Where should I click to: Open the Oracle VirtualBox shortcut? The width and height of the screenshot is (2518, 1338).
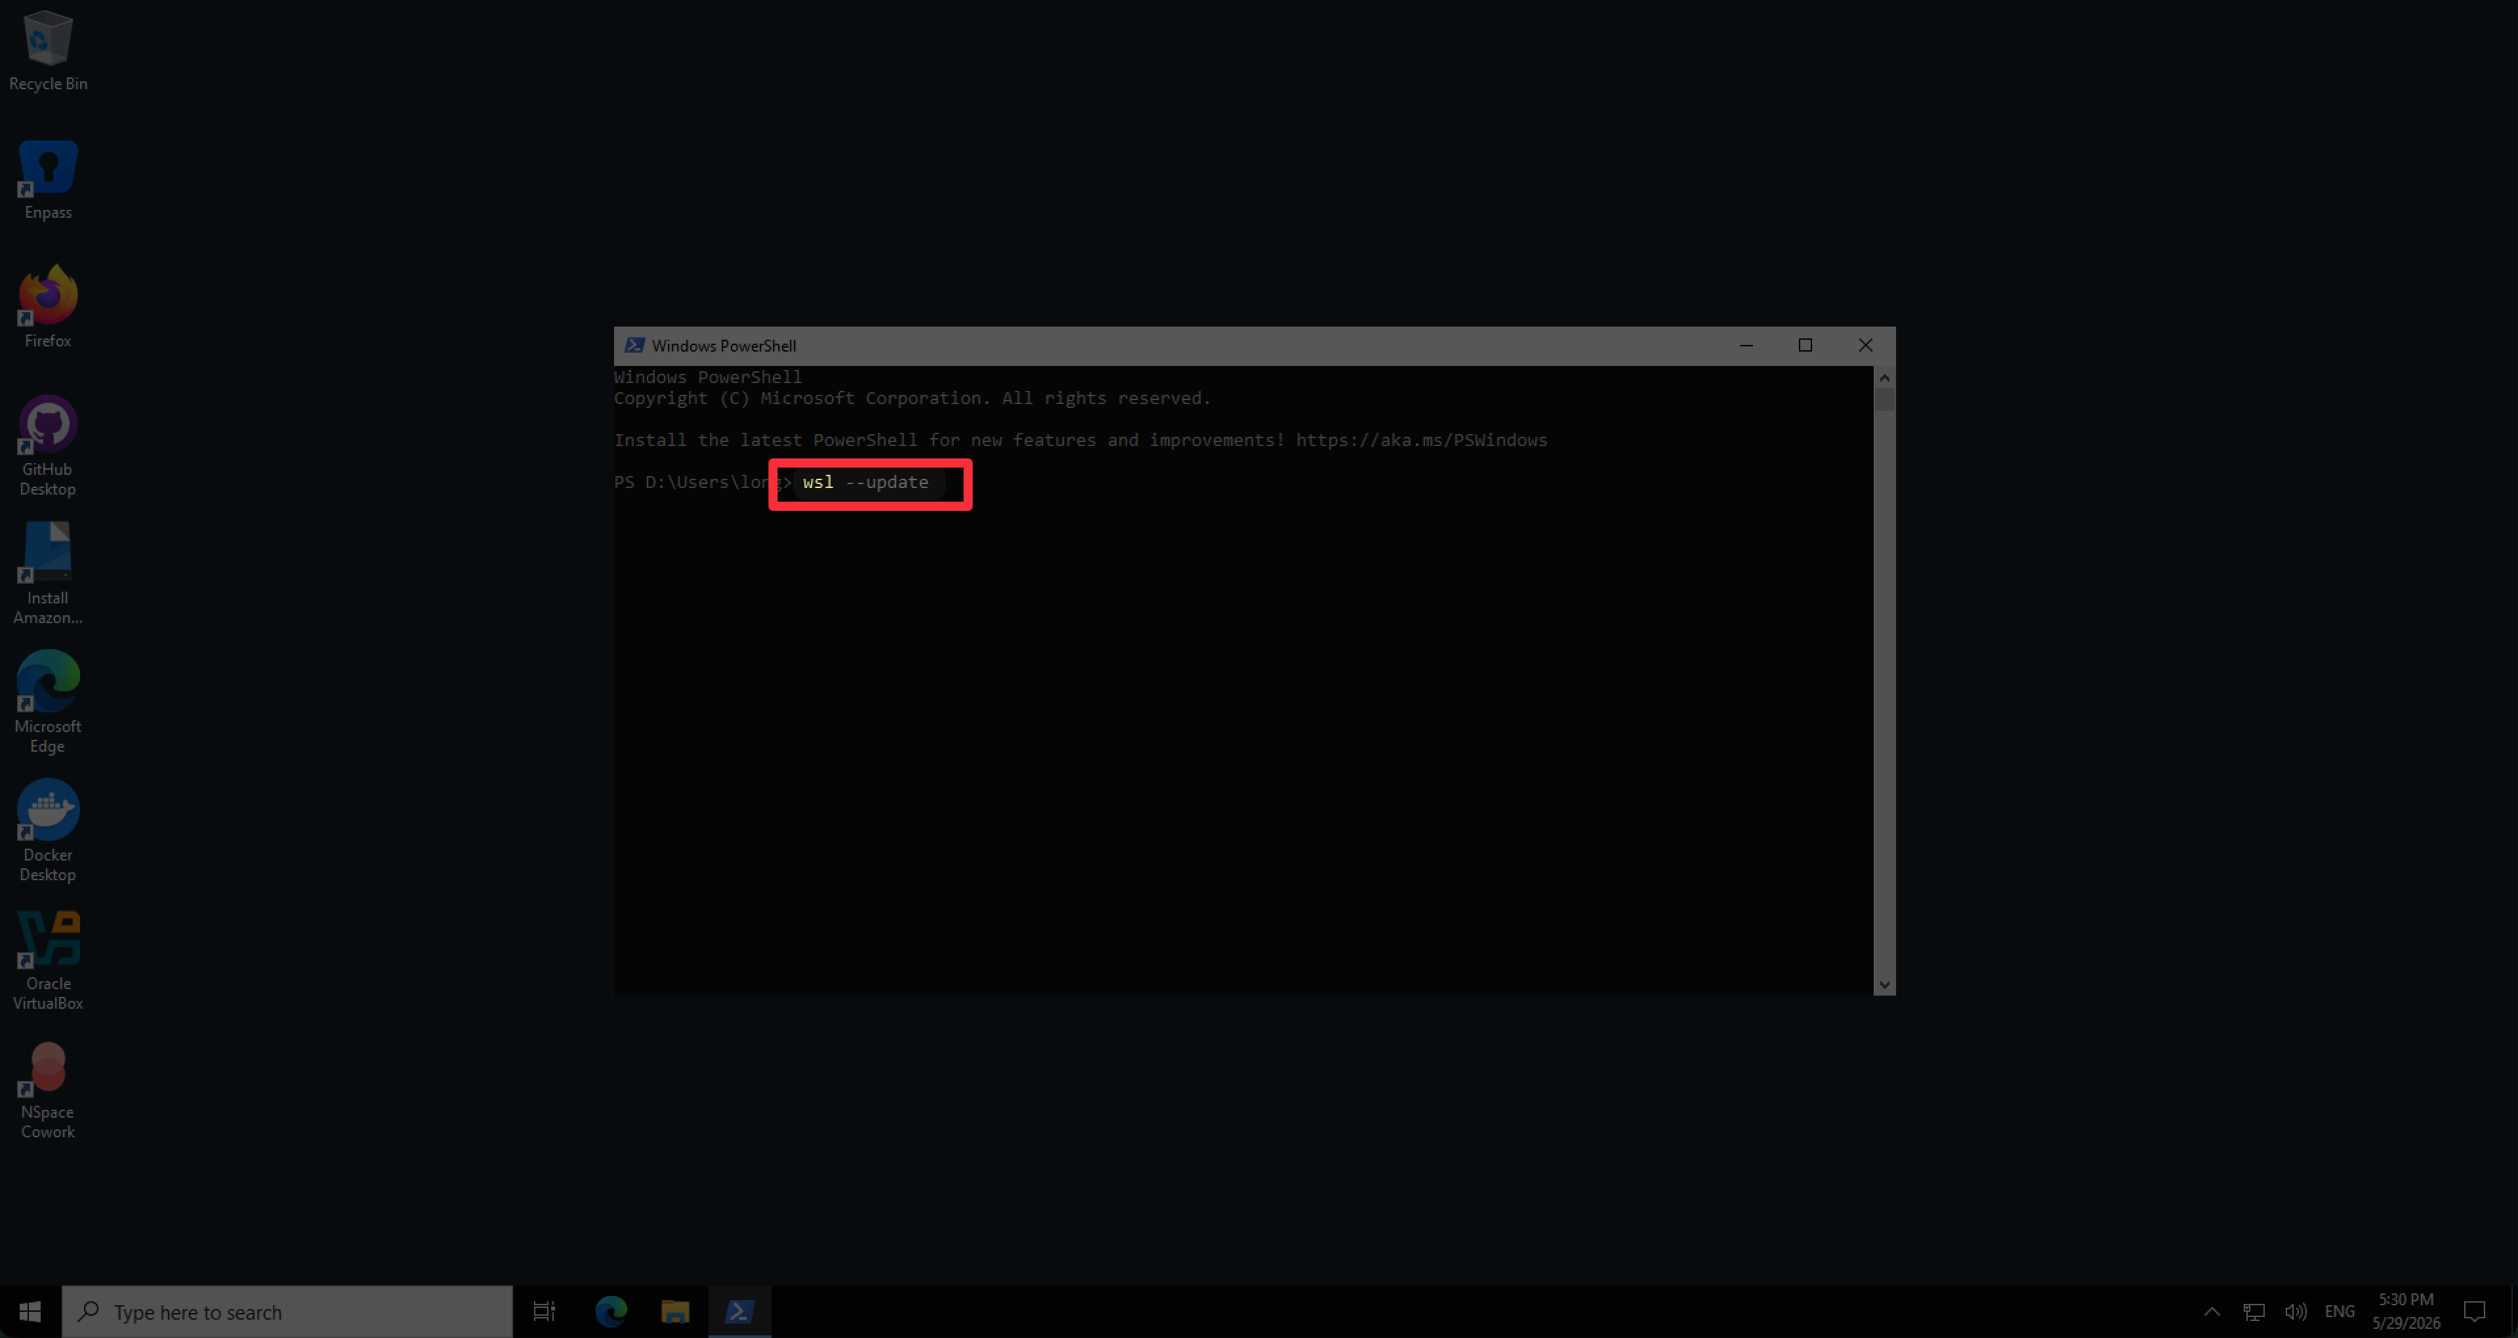tap(48, 961)
